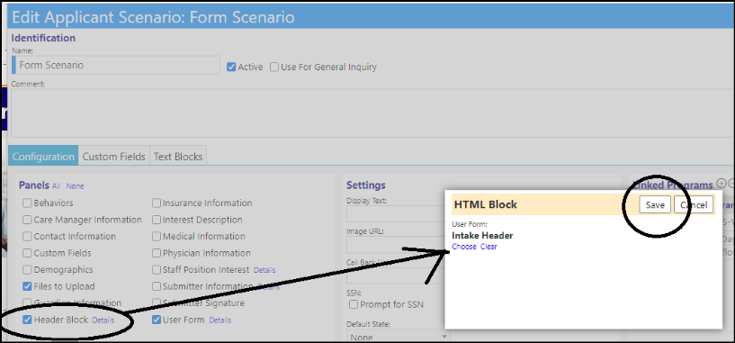Open the Default State dropdown
The height and width of the screenshot is (343, 735).
point(398,337)
